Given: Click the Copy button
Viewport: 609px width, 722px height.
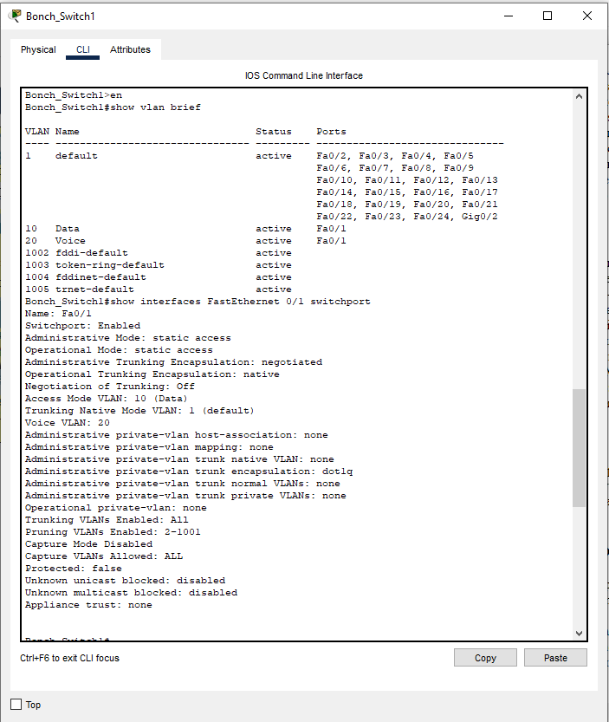Looking at the screenshot, I should pyautogui.click(x=485, y=658).
